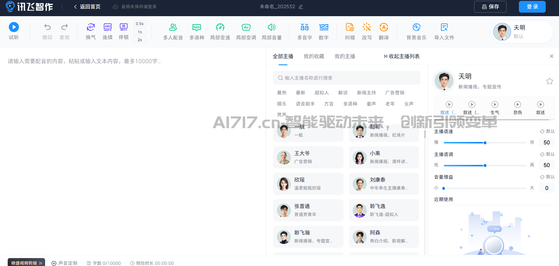The height and width of the screenshot is (266, 559).
Task: Select anchor 阿森
Action: [384, 237]
